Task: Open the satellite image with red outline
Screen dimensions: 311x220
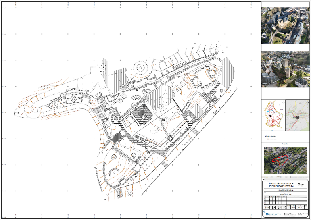Action: [x=286, y=160]
